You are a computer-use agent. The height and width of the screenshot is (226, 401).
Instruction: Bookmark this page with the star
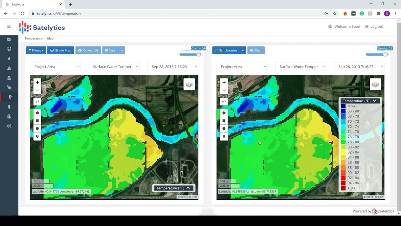tap(335, 13)
